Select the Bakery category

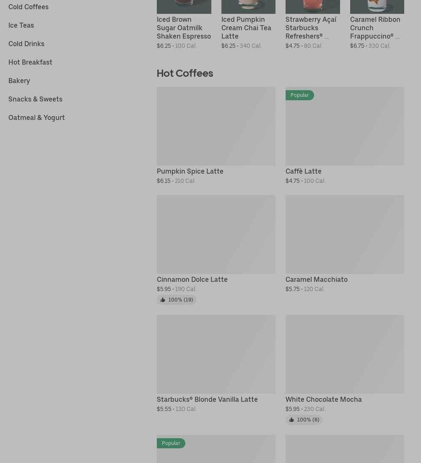(19, 81)
